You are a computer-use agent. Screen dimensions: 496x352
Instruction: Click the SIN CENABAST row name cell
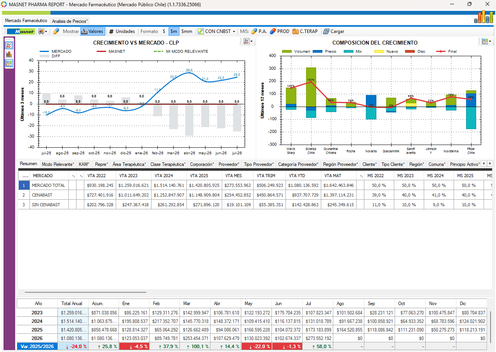point(49,204)
